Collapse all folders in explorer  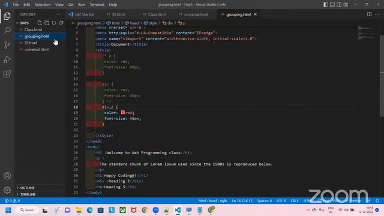61,23
